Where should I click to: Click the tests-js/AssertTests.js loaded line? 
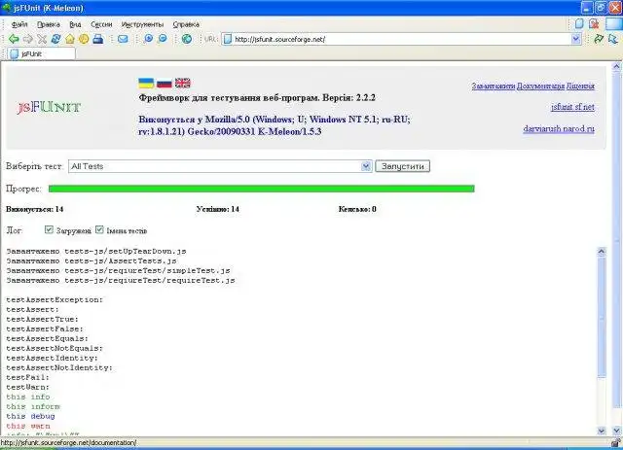[92, 260]
